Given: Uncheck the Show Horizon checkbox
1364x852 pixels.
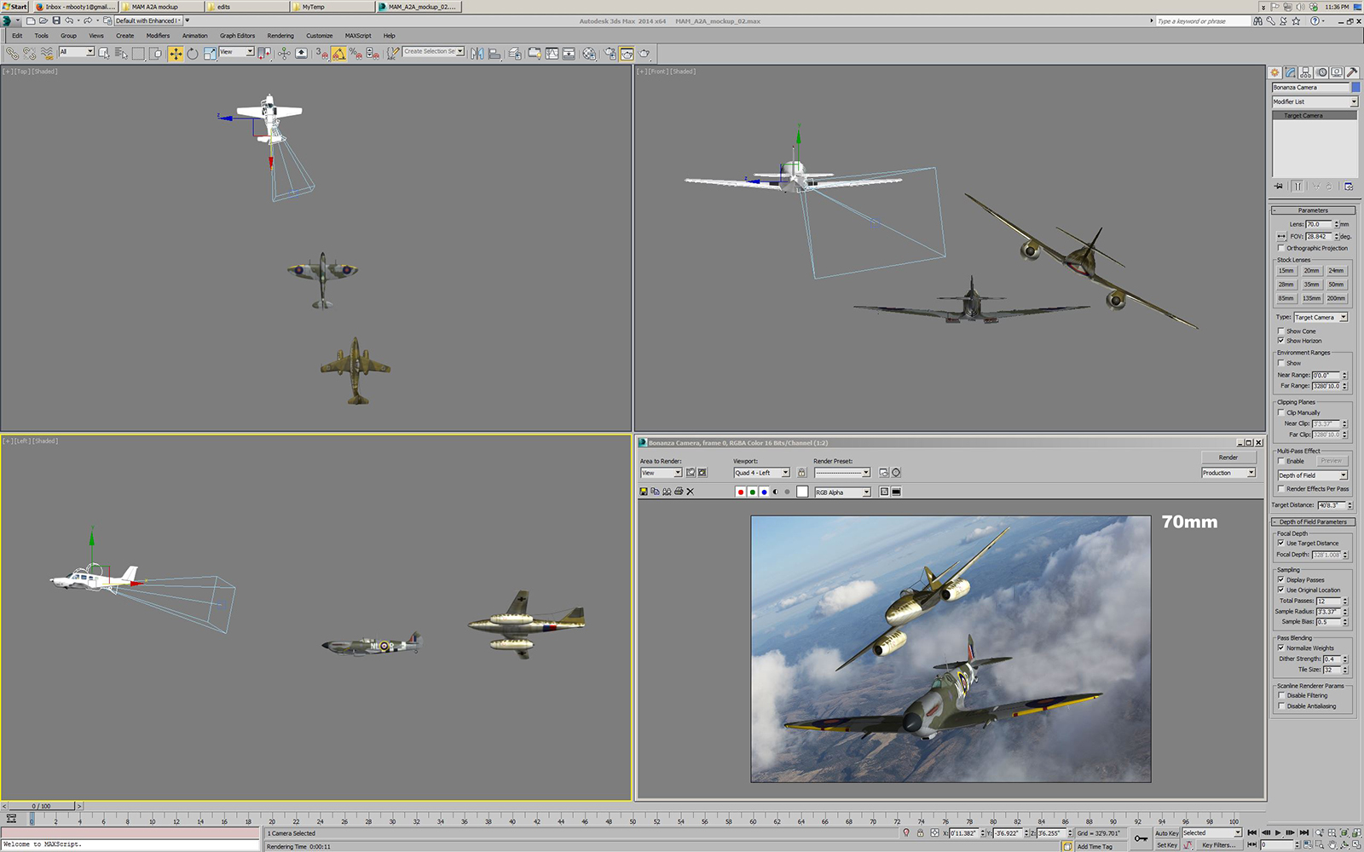Looking at the screenshot, I should click(x=1280, y=341).
